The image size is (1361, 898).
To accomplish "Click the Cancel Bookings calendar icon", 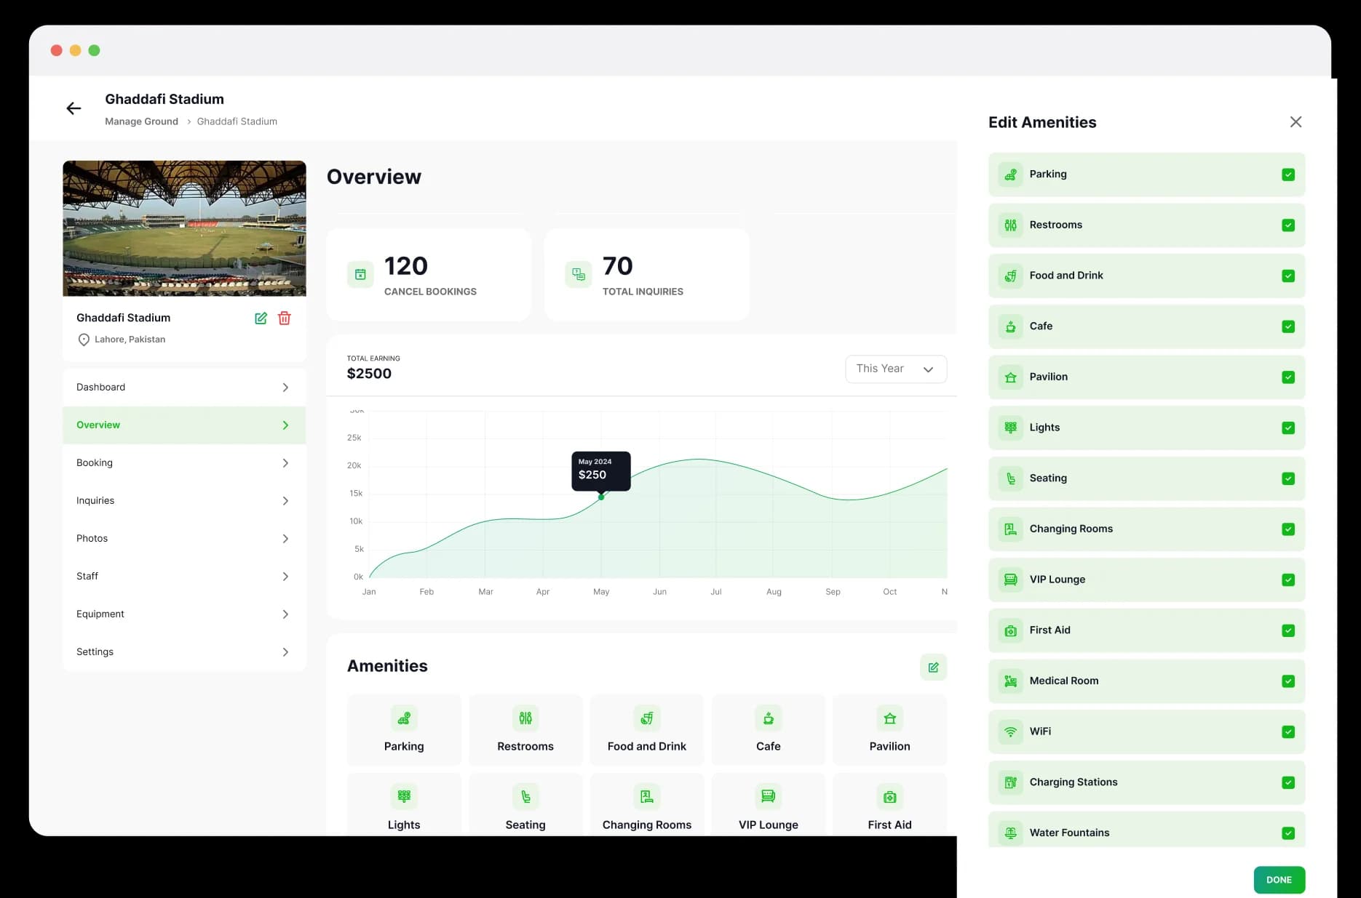I will 360,274.
